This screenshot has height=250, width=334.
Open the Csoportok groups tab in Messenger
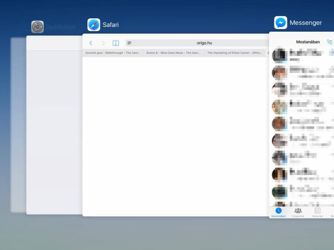coord(298,212)
